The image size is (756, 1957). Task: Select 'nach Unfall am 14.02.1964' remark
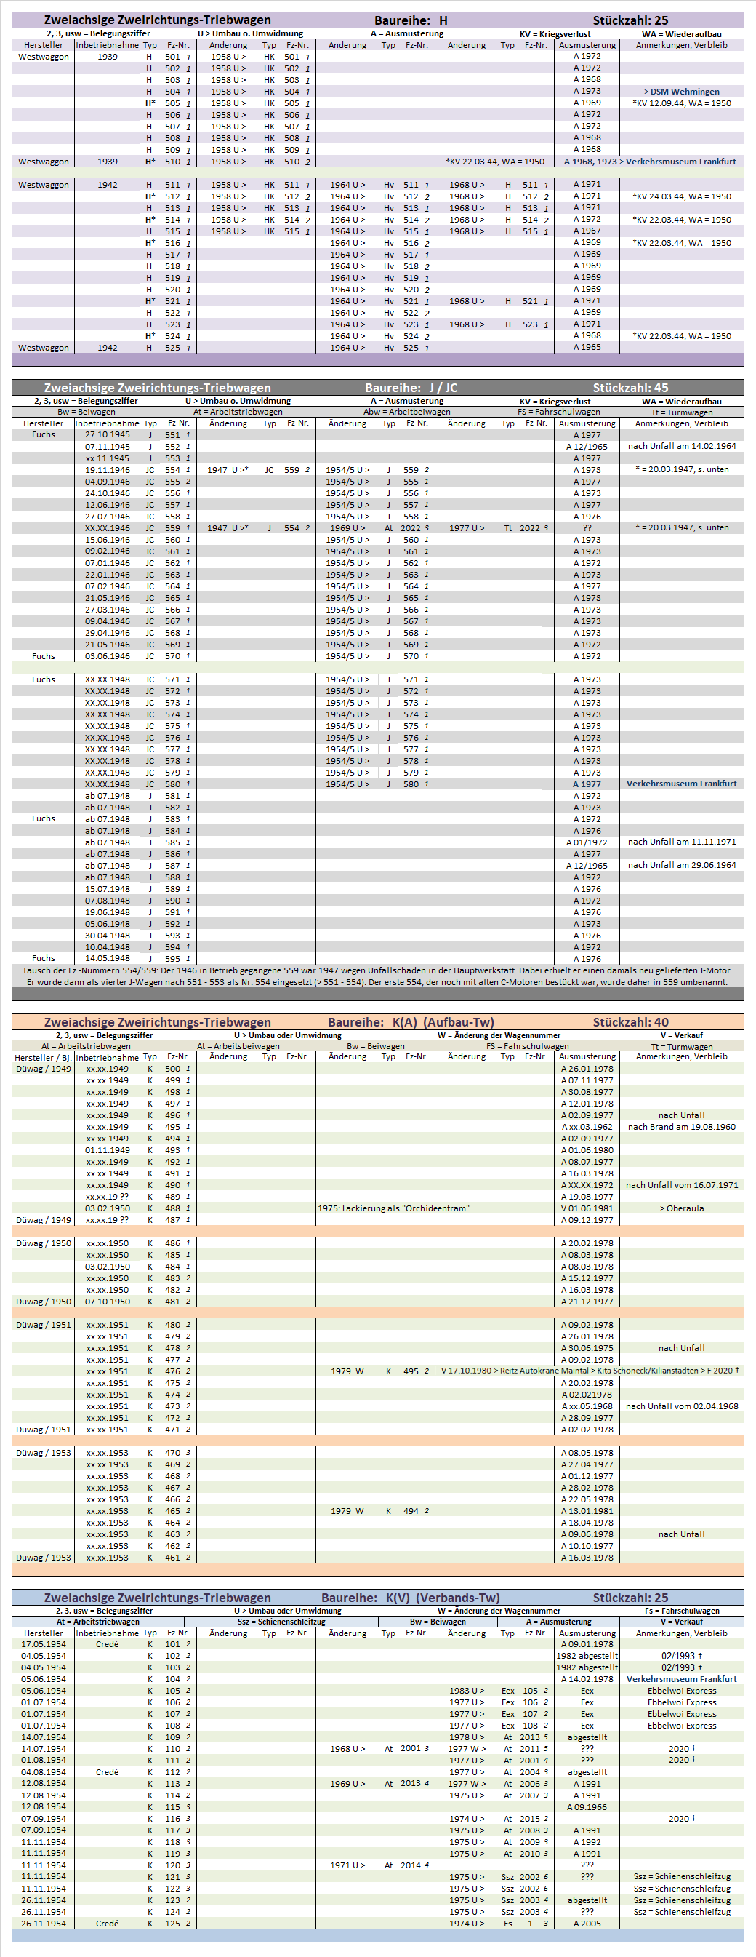pyautogui.click(x=681, y=447)
